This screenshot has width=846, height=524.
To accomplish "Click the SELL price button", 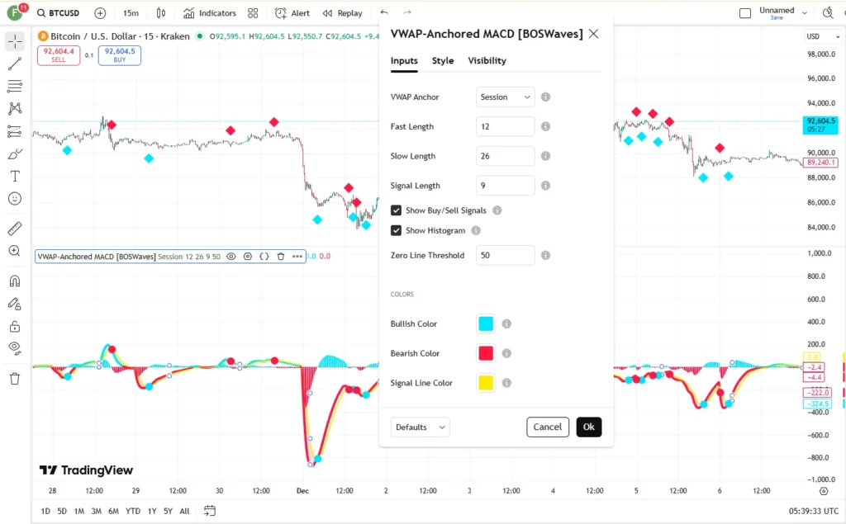I will click(59, 55).
